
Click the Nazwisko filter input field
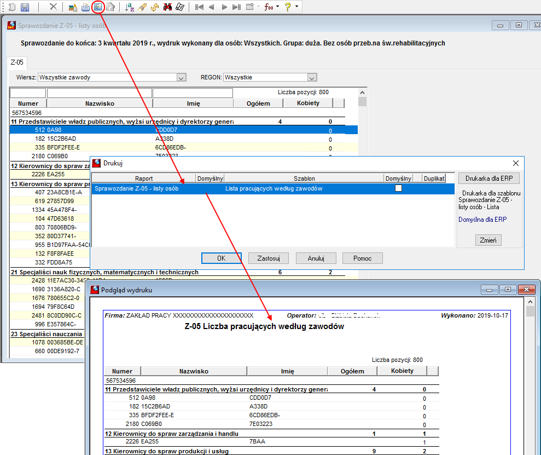point(100,93)
